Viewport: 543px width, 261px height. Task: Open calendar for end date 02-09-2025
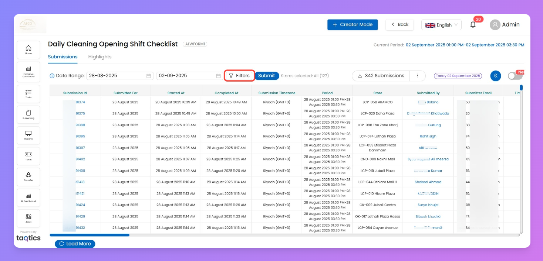click(x=218, y=76)
